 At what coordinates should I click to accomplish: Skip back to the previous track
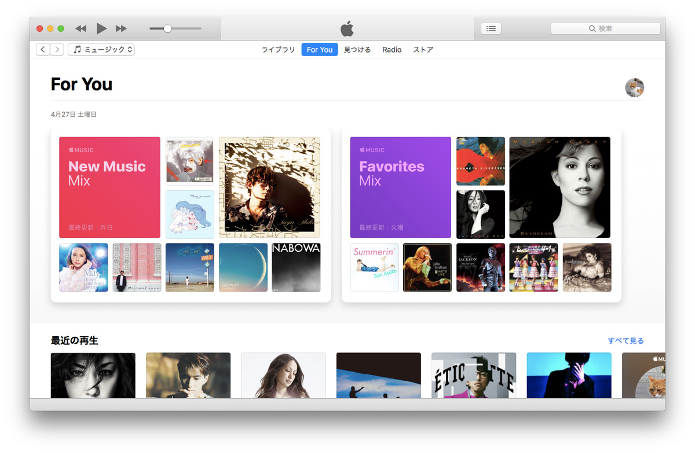(81, 28)
